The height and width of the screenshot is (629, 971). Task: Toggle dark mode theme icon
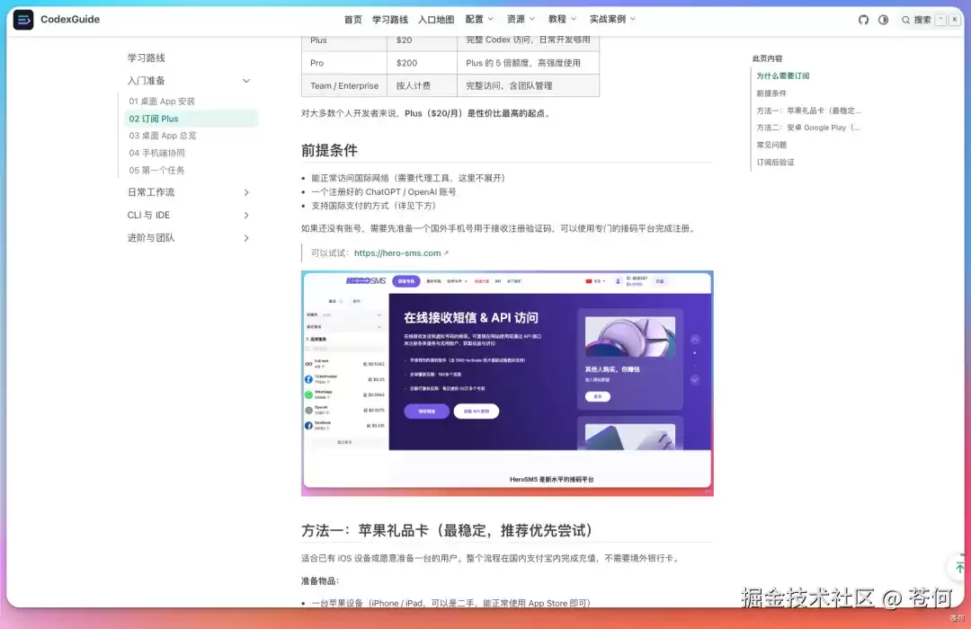coord(883,20)
